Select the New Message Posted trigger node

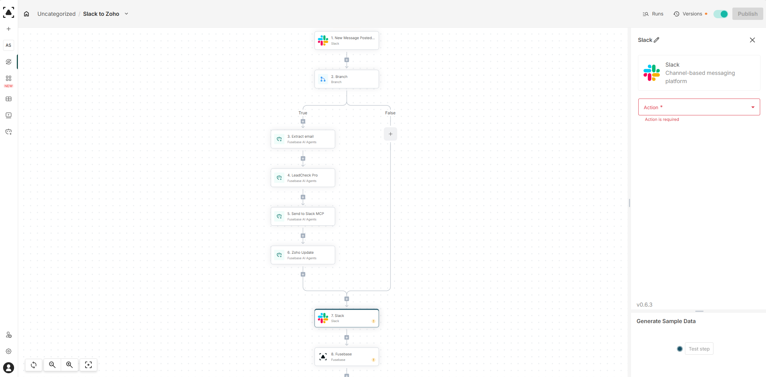347,41
